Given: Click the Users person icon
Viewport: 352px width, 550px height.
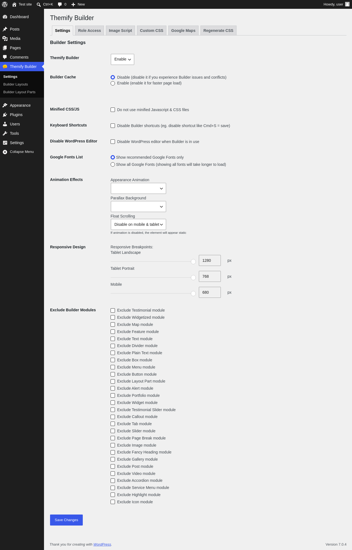Looking at the screenshot, I should 5,124.
